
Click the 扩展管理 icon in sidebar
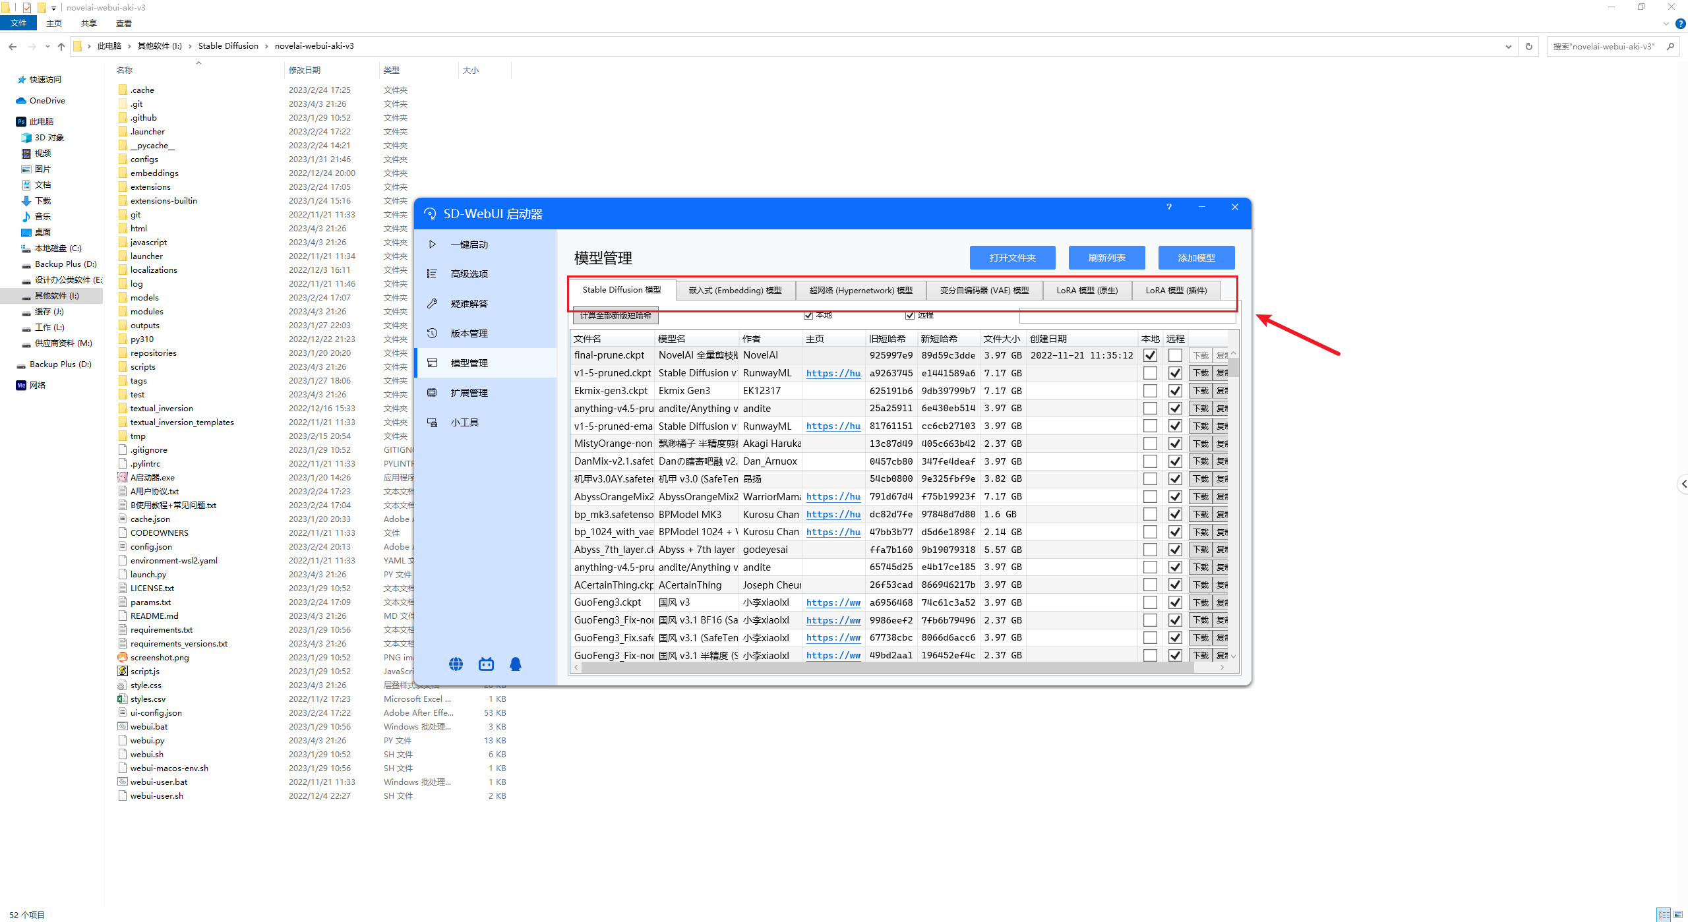click(x=433, y=393)
